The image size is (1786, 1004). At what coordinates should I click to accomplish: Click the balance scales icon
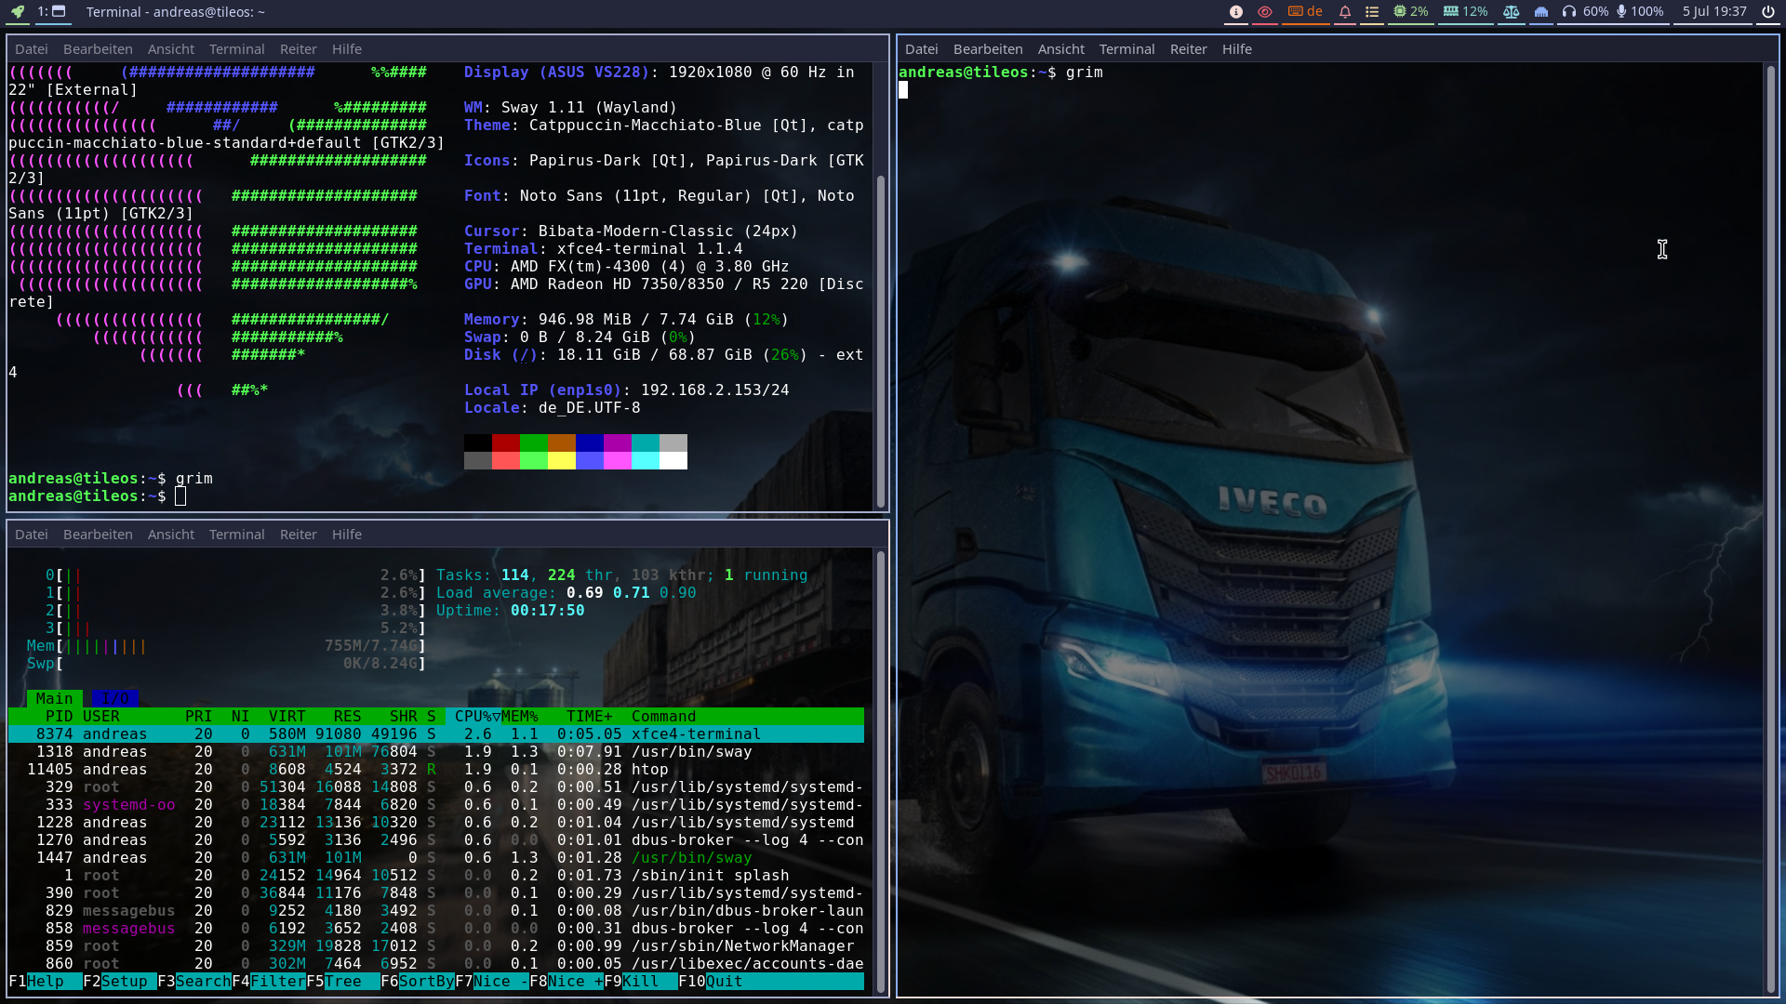tap(1512, 12)
